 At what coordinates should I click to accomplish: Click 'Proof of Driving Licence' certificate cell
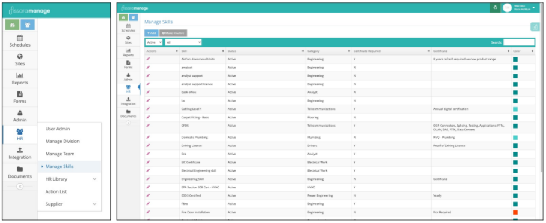coord(449,145)
